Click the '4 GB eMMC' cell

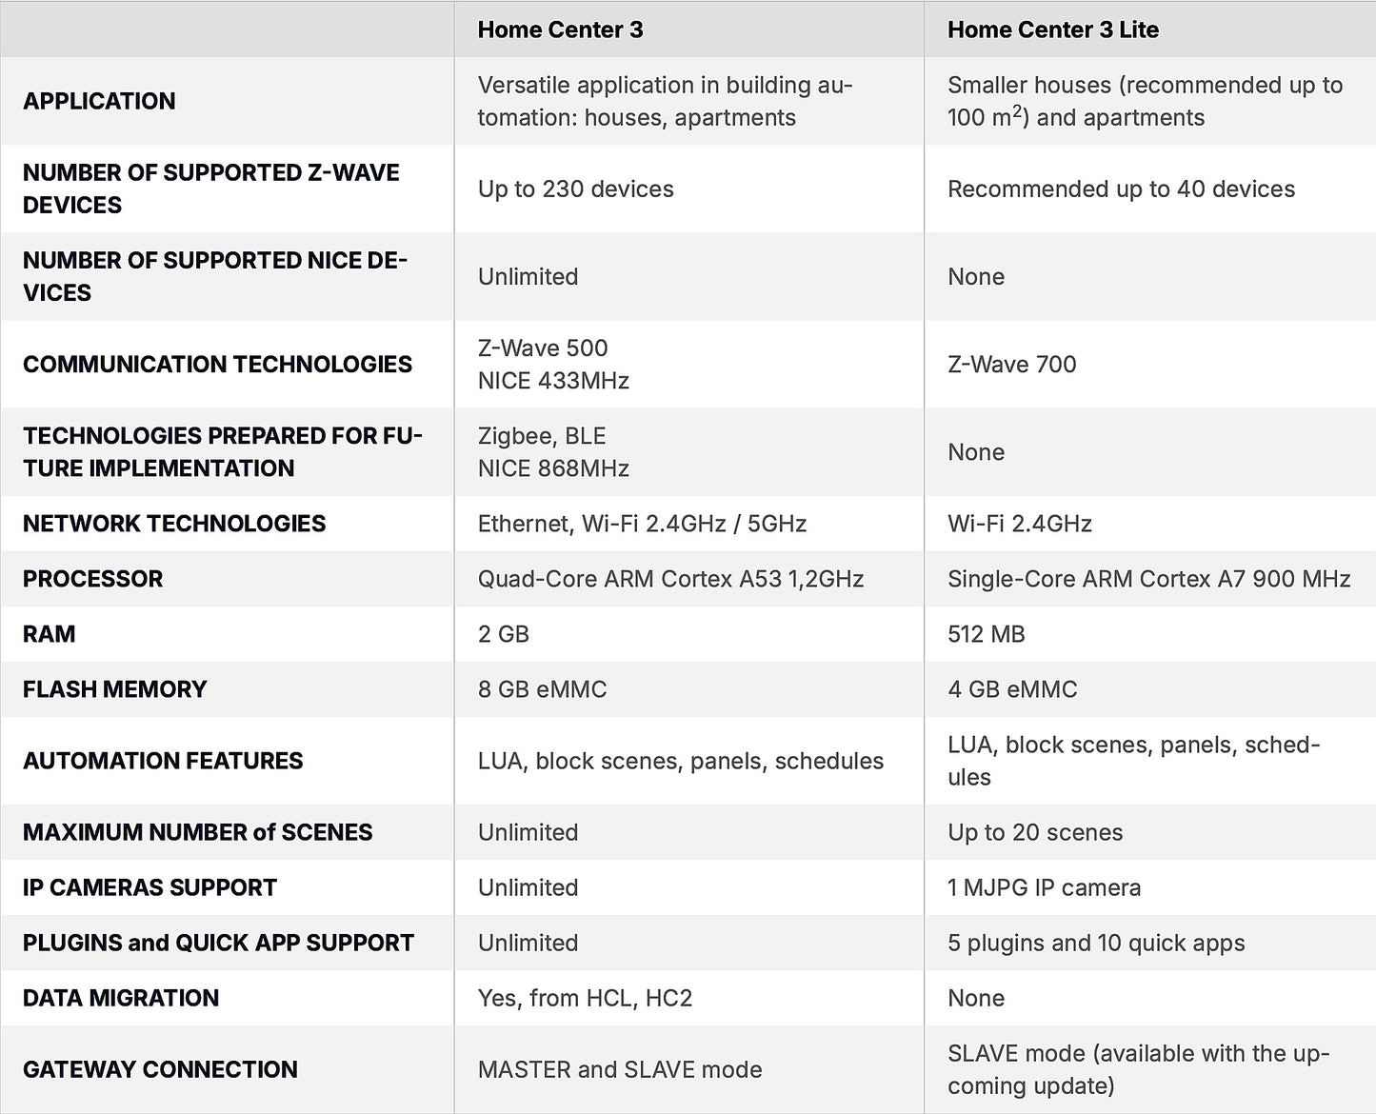(x=1012, y=688)
